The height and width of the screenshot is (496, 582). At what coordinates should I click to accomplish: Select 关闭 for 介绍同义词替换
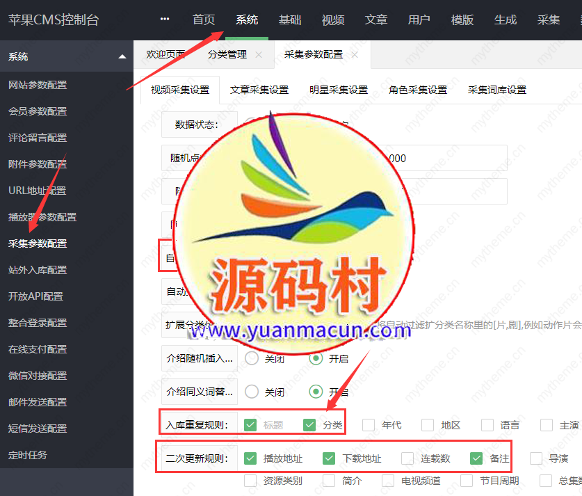tap(252, 392)
